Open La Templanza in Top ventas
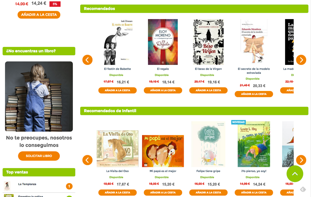The image size is (311, 197). (27, 184)
